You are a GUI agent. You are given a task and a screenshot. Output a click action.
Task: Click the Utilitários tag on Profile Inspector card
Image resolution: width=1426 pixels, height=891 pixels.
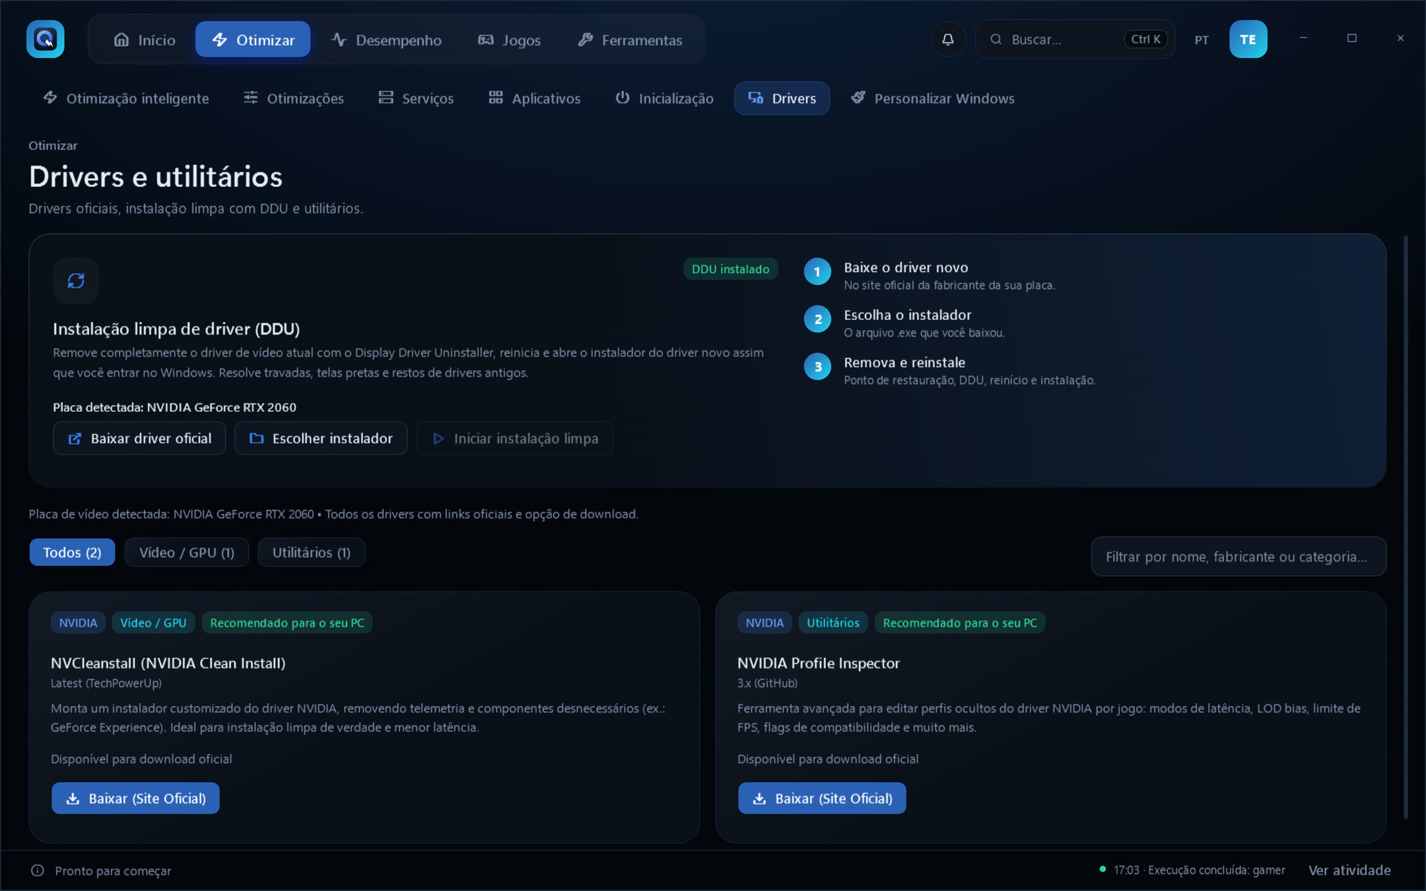point(833,622)
